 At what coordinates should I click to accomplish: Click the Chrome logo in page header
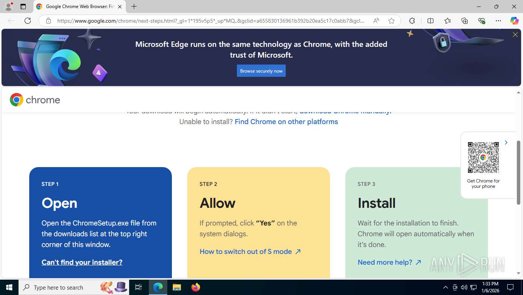tap(35, 100)
